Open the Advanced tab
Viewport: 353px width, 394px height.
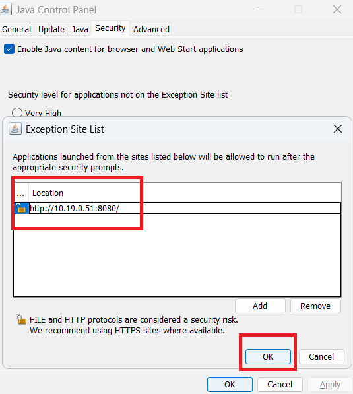(151, 30)
